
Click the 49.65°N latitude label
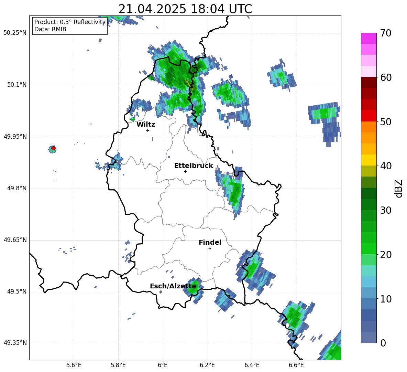(15, 240)
